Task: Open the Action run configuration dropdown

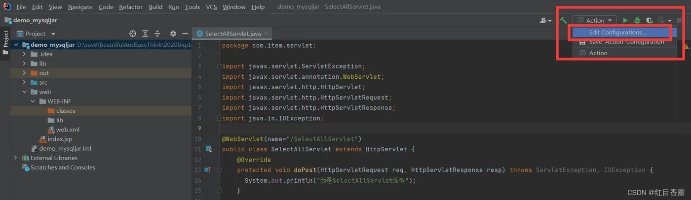Action: (x=595, y=20)
